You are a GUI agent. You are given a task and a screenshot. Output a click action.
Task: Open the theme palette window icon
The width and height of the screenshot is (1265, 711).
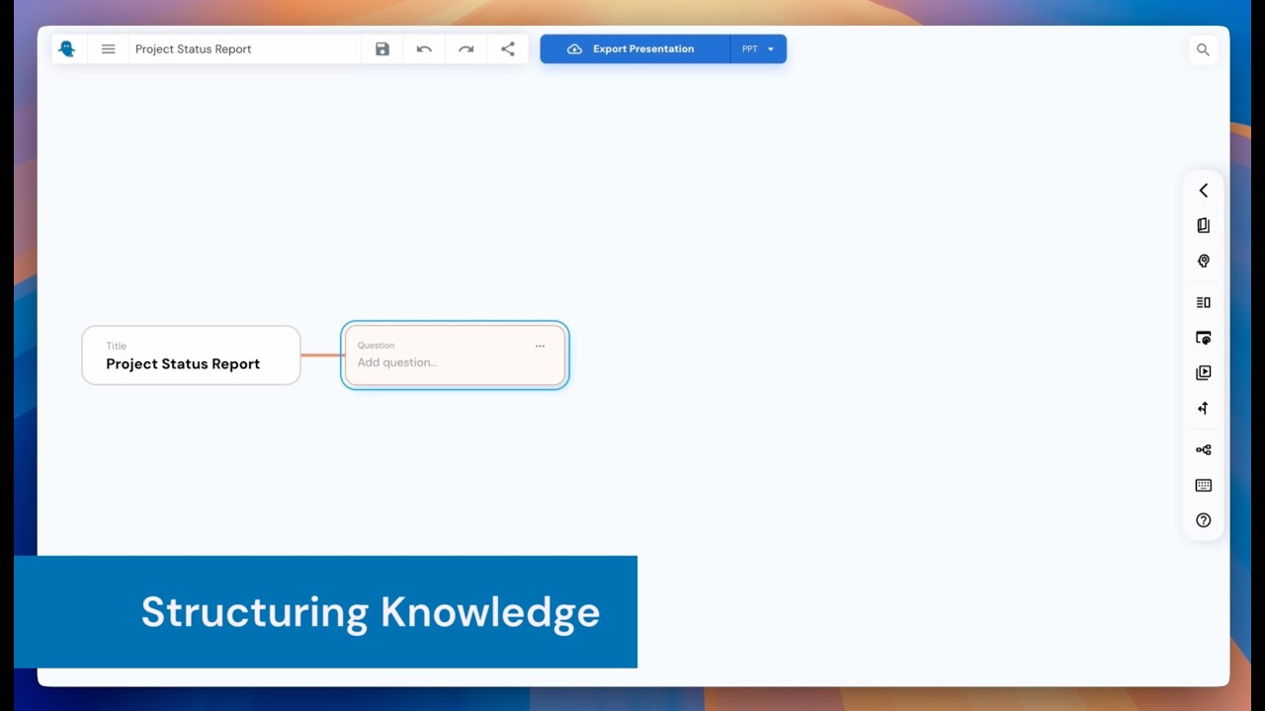click(x=1203, y=338)
